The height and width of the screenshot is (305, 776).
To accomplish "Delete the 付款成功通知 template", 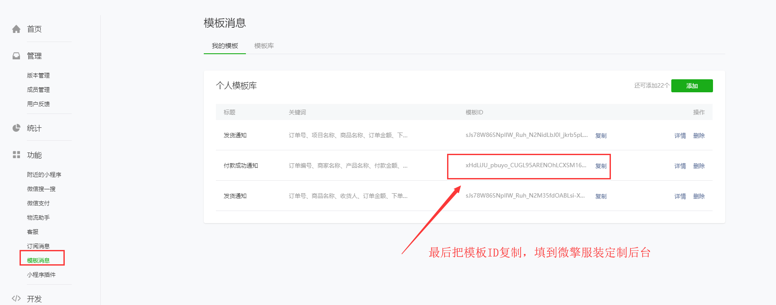I will [699, 166].
